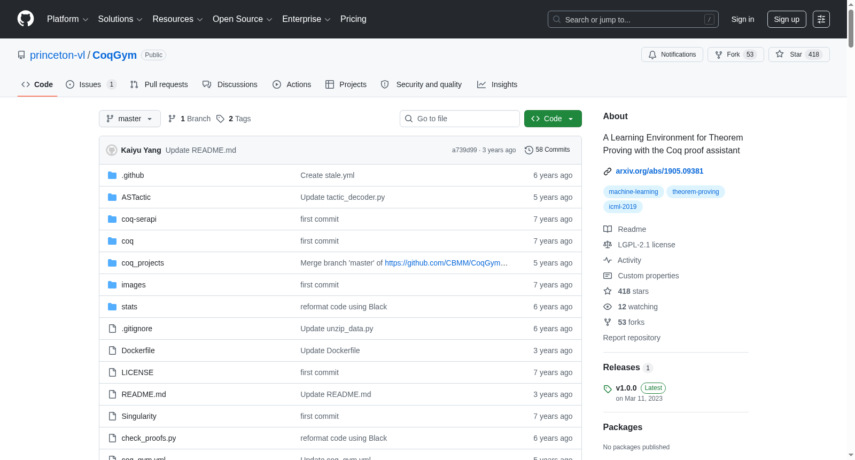This screenshot has width=855, height=460.
Task: Select the Code tab
Action: click(x=37, y=84)
